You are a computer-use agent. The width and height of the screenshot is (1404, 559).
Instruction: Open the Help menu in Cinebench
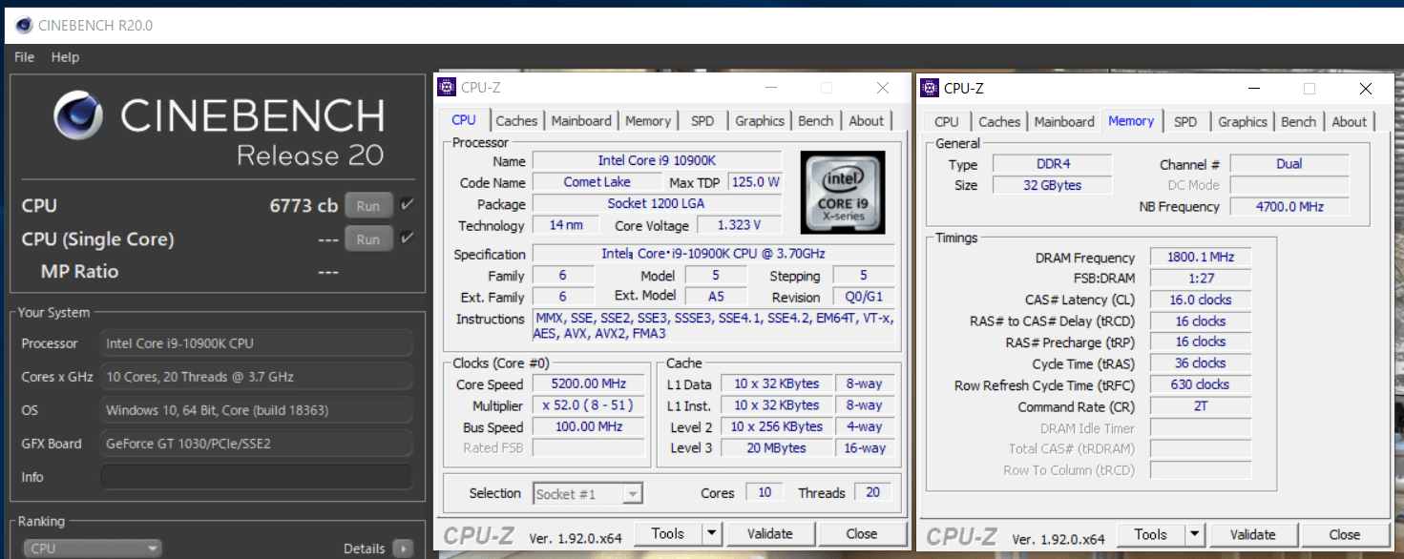click(x=65, y=57)
